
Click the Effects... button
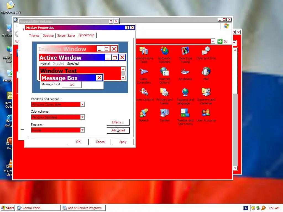click(118, 122)
